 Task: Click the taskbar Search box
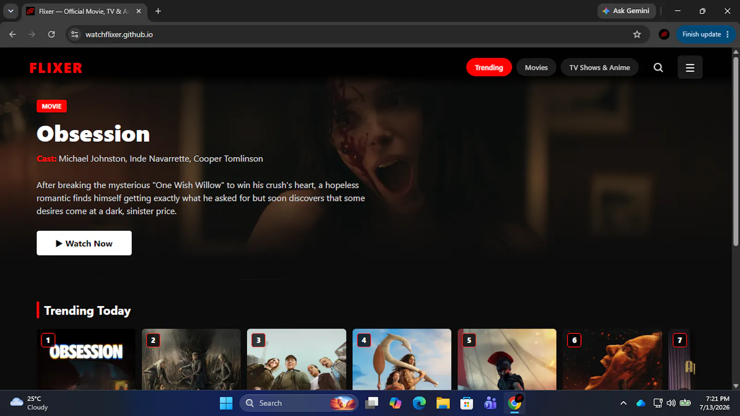[299, 403]
